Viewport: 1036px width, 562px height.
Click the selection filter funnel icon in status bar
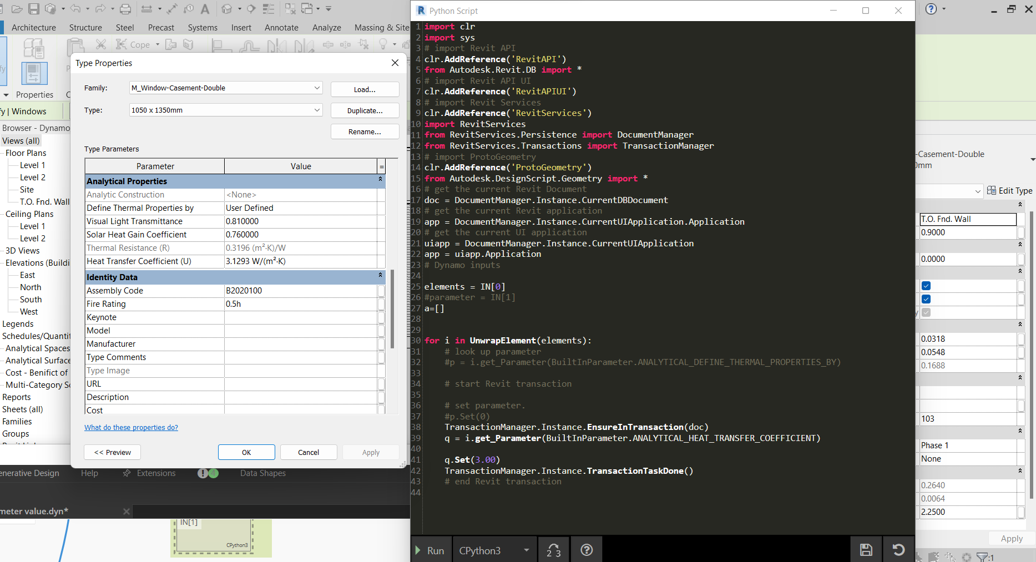(983, 557)
